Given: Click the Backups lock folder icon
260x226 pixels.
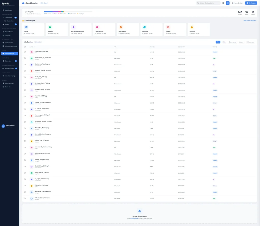Looking at the screenshot, I should pyautogui.click(x=192, y=27).
